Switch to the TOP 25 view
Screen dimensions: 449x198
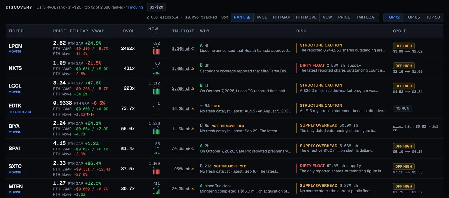coord(413,17)
